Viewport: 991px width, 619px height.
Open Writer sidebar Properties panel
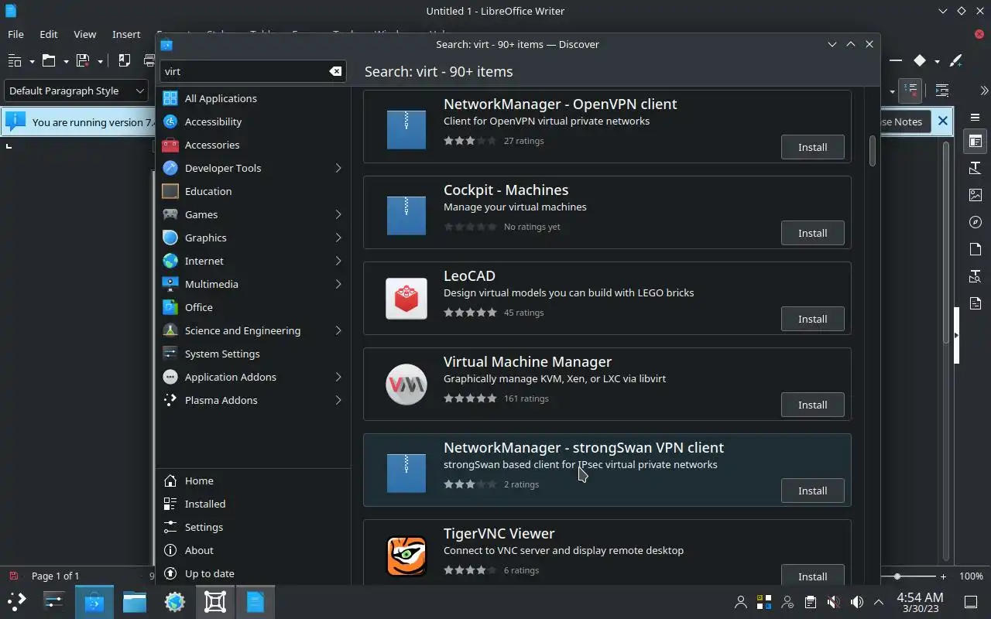tap(976, 141)
